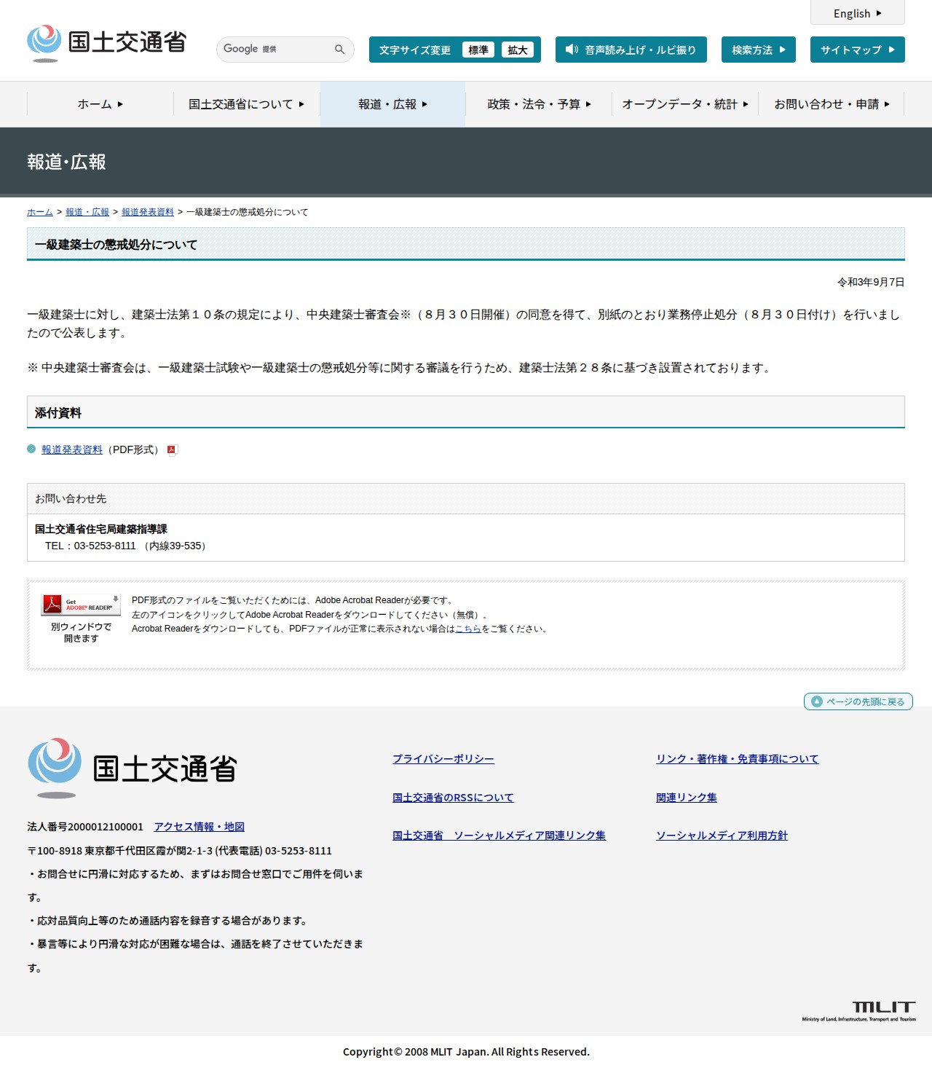Click ページの先頭に戻る button
932x1073 pixels.
(858, 701)
